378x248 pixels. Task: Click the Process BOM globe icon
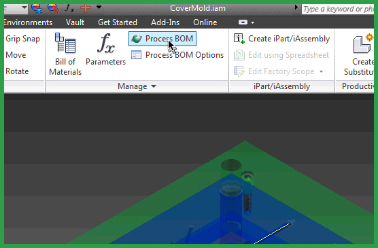[137, 39]
